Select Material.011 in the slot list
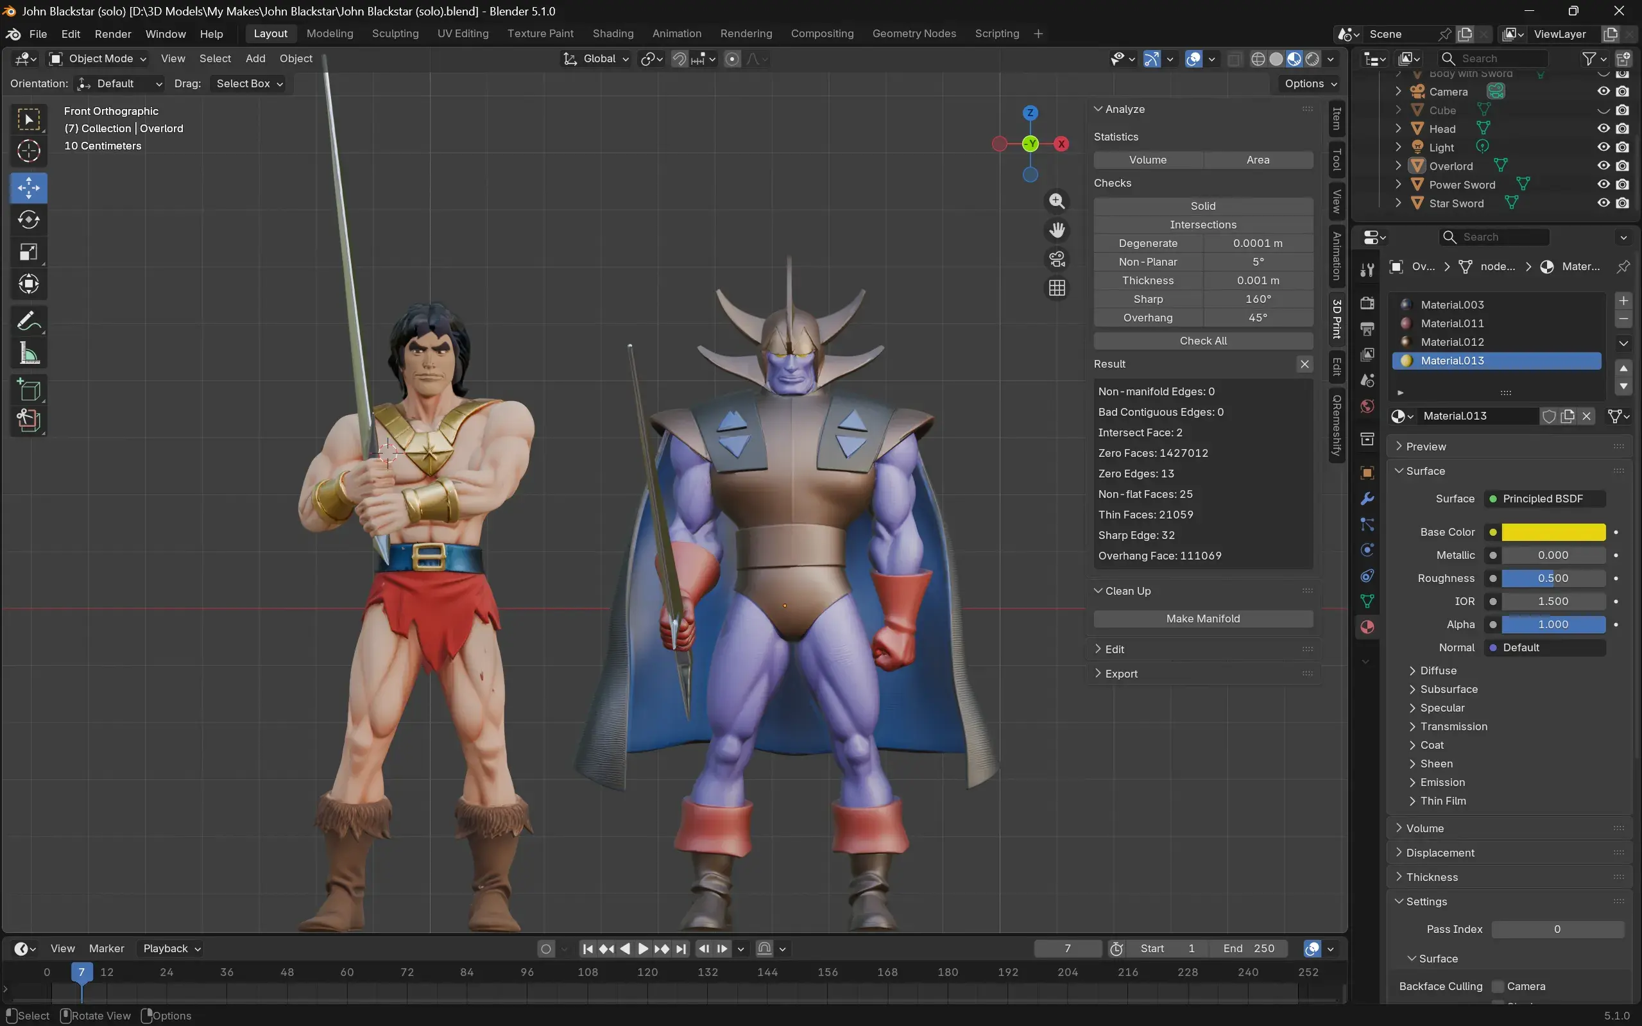This screenshot has height=1026, width=1642. (x=1497, y=323)
